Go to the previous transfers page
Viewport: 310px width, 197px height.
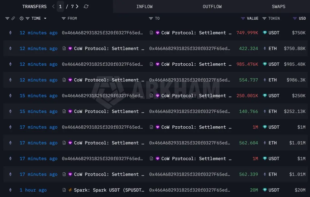click(53, 6)
